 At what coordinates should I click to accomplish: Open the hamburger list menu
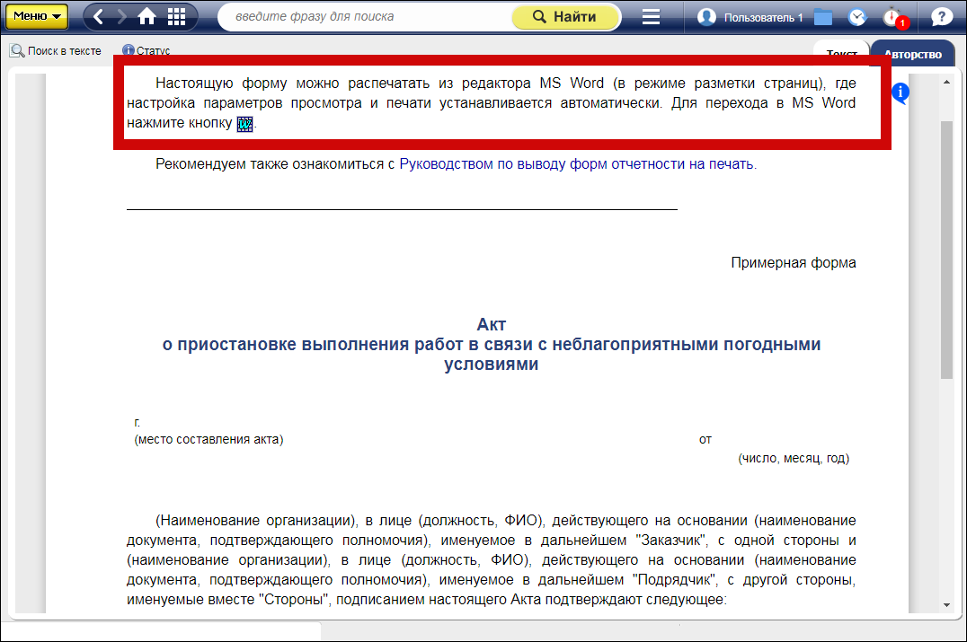click(652, 17)
